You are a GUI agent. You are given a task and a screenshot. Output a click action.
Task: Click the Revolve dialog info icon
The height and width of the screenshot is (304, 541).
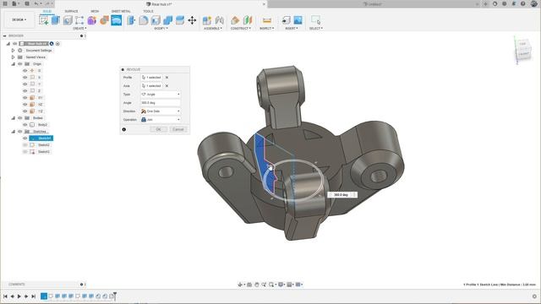pyautogui.click(x=124, y=129)
